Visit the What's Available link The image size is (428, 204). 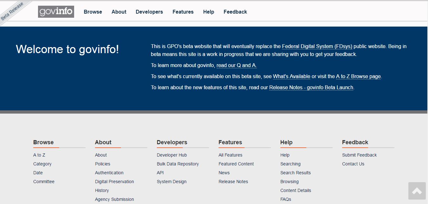(x=291, y=76)
